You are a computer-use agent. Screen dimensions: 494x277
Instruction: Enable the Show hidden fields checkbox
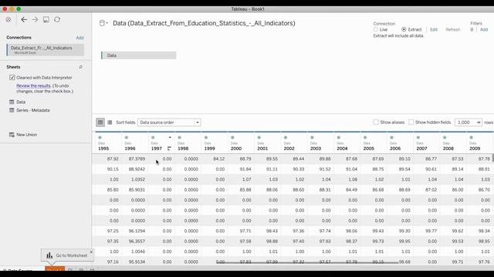411,122
